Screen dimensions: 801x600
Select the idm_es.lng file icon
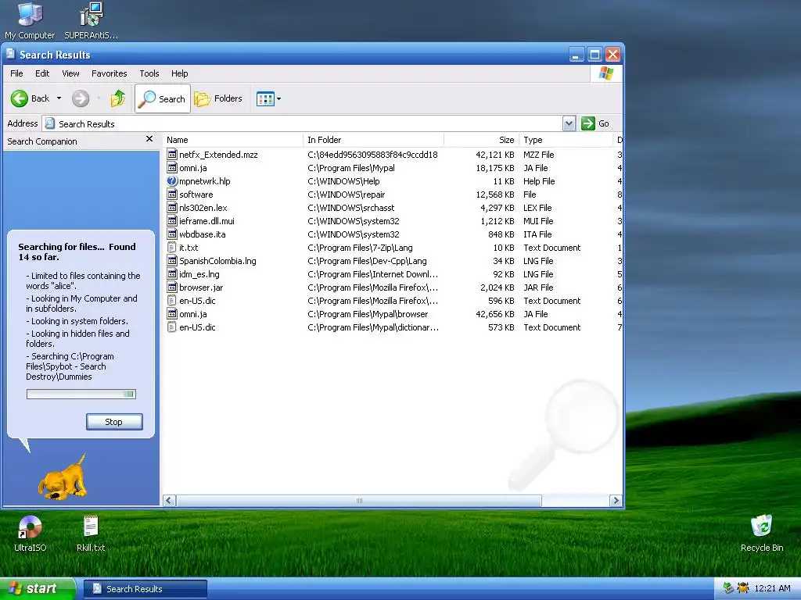172,274
